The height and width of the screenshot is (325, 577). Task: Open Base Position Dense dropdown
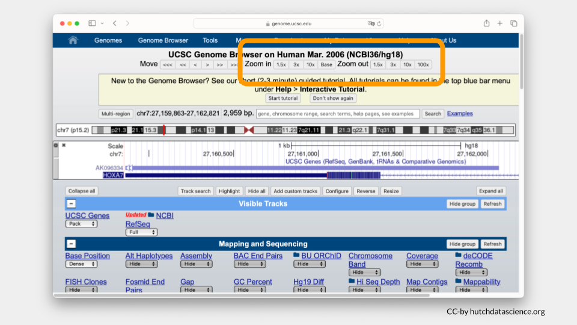(x=81, y=264)
